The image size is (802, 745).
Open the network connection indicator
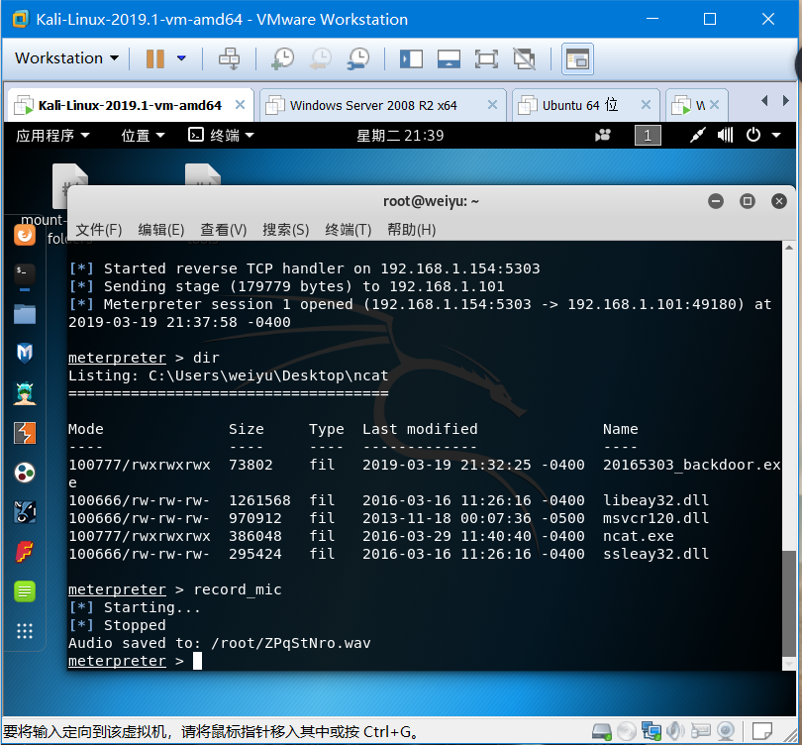[698, 136]
